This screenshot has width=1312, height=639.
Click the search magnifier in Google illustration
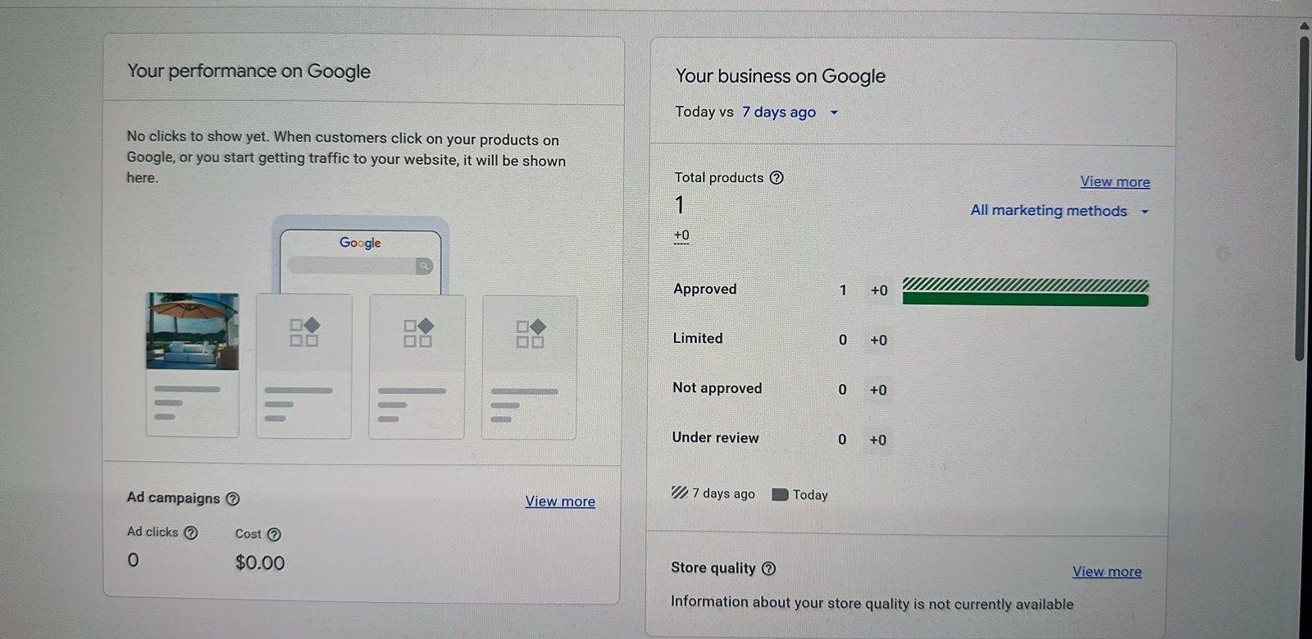tap(424, 266)
